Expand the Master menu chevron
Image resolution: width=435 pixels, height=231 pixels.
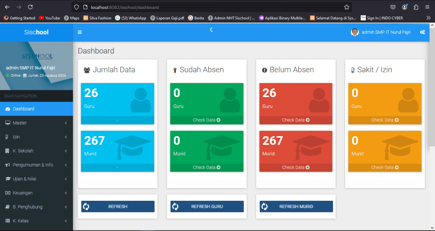(66, 123)
